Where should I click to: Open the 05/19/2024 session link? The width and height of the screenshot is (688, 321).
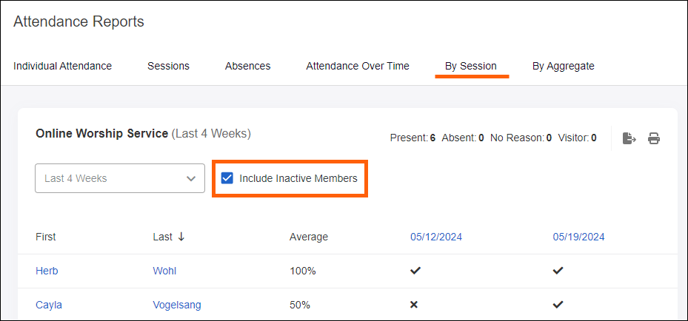click(x=578, y=237)
